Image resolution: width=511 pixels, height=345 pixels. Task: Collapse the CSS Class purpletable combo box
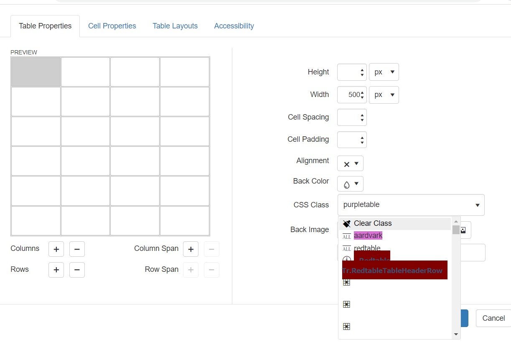click(477, 205)
